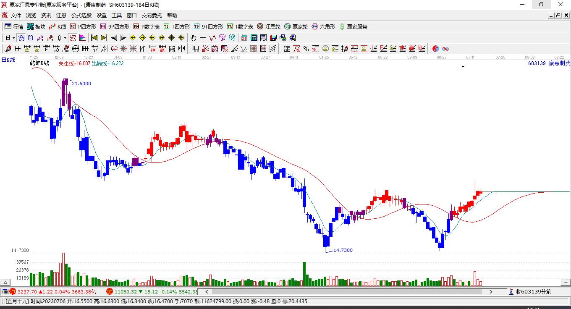
Task: Open the calculator icon
Action: point(254,38)
